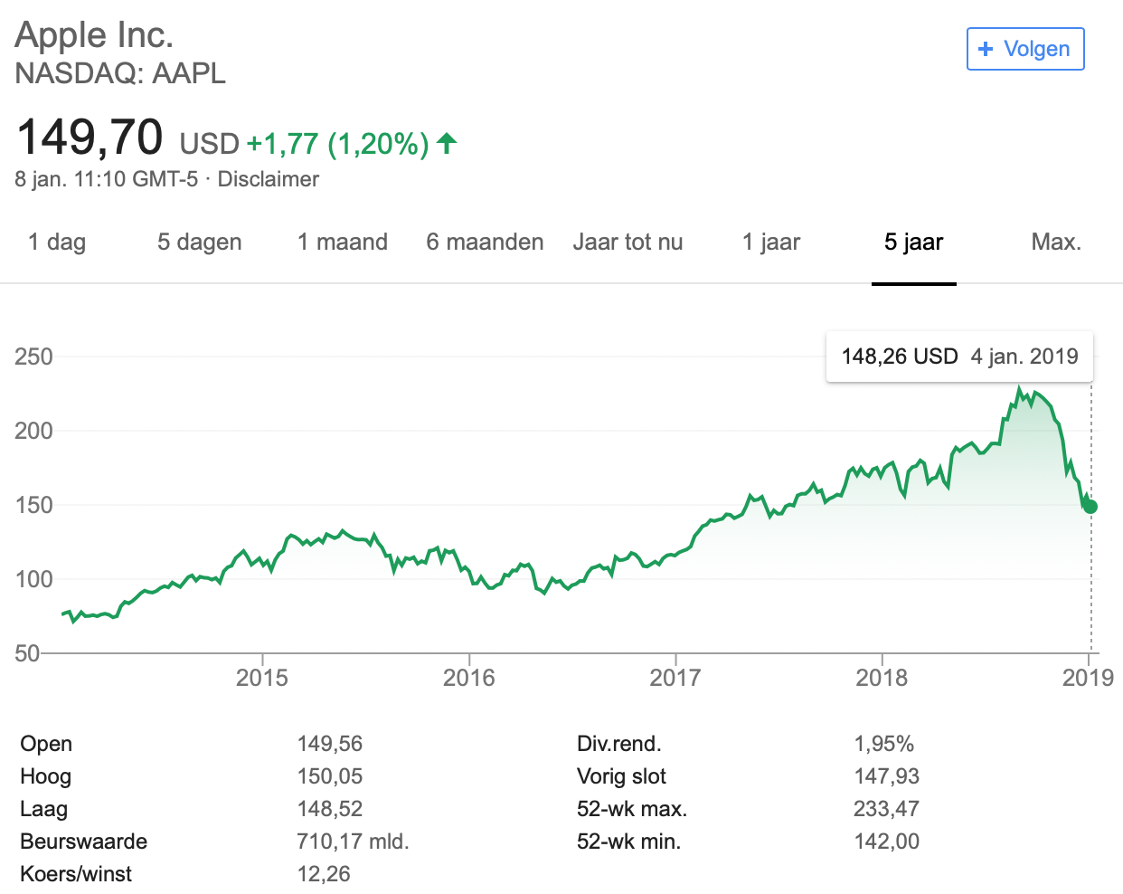Viewport: 1123px width, 894px height.
Task: Click the Laag value 148,52
Action: pos(330,809)
